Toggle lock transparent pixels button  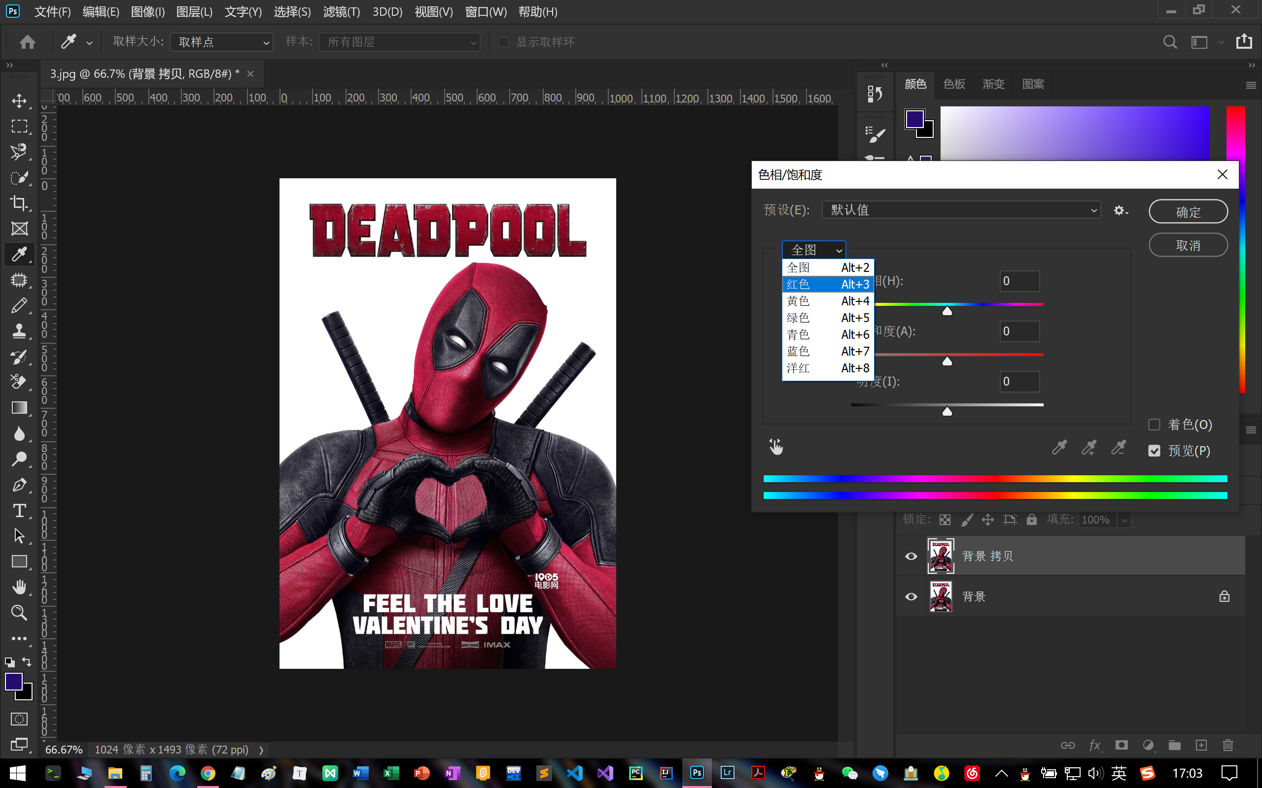[x=945, y=520]
